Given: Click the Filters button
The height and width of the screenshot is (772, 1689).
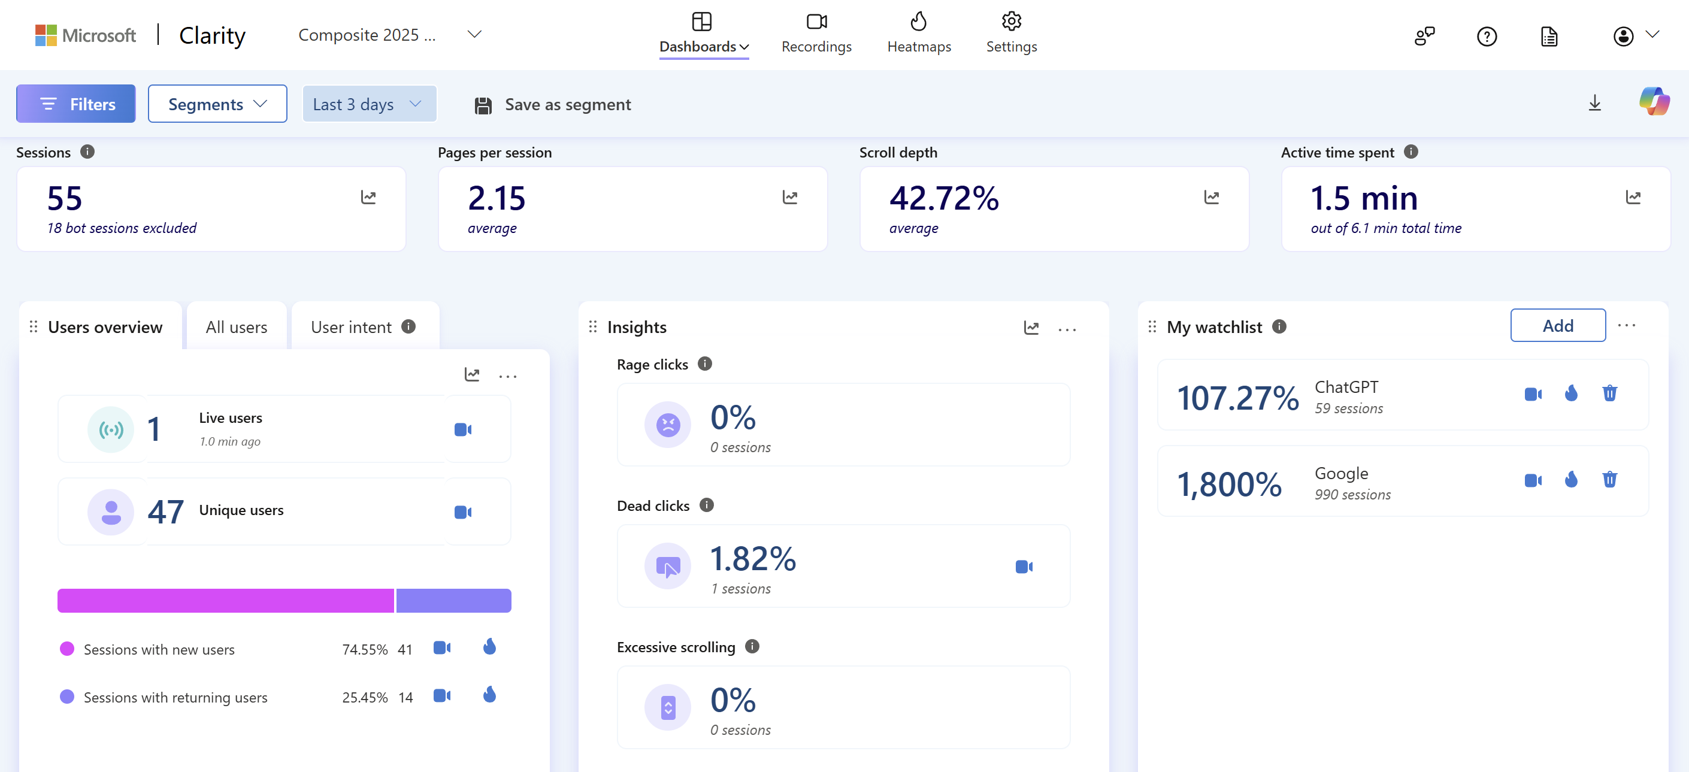Looking at the screenshot, I should coord(76,104).
